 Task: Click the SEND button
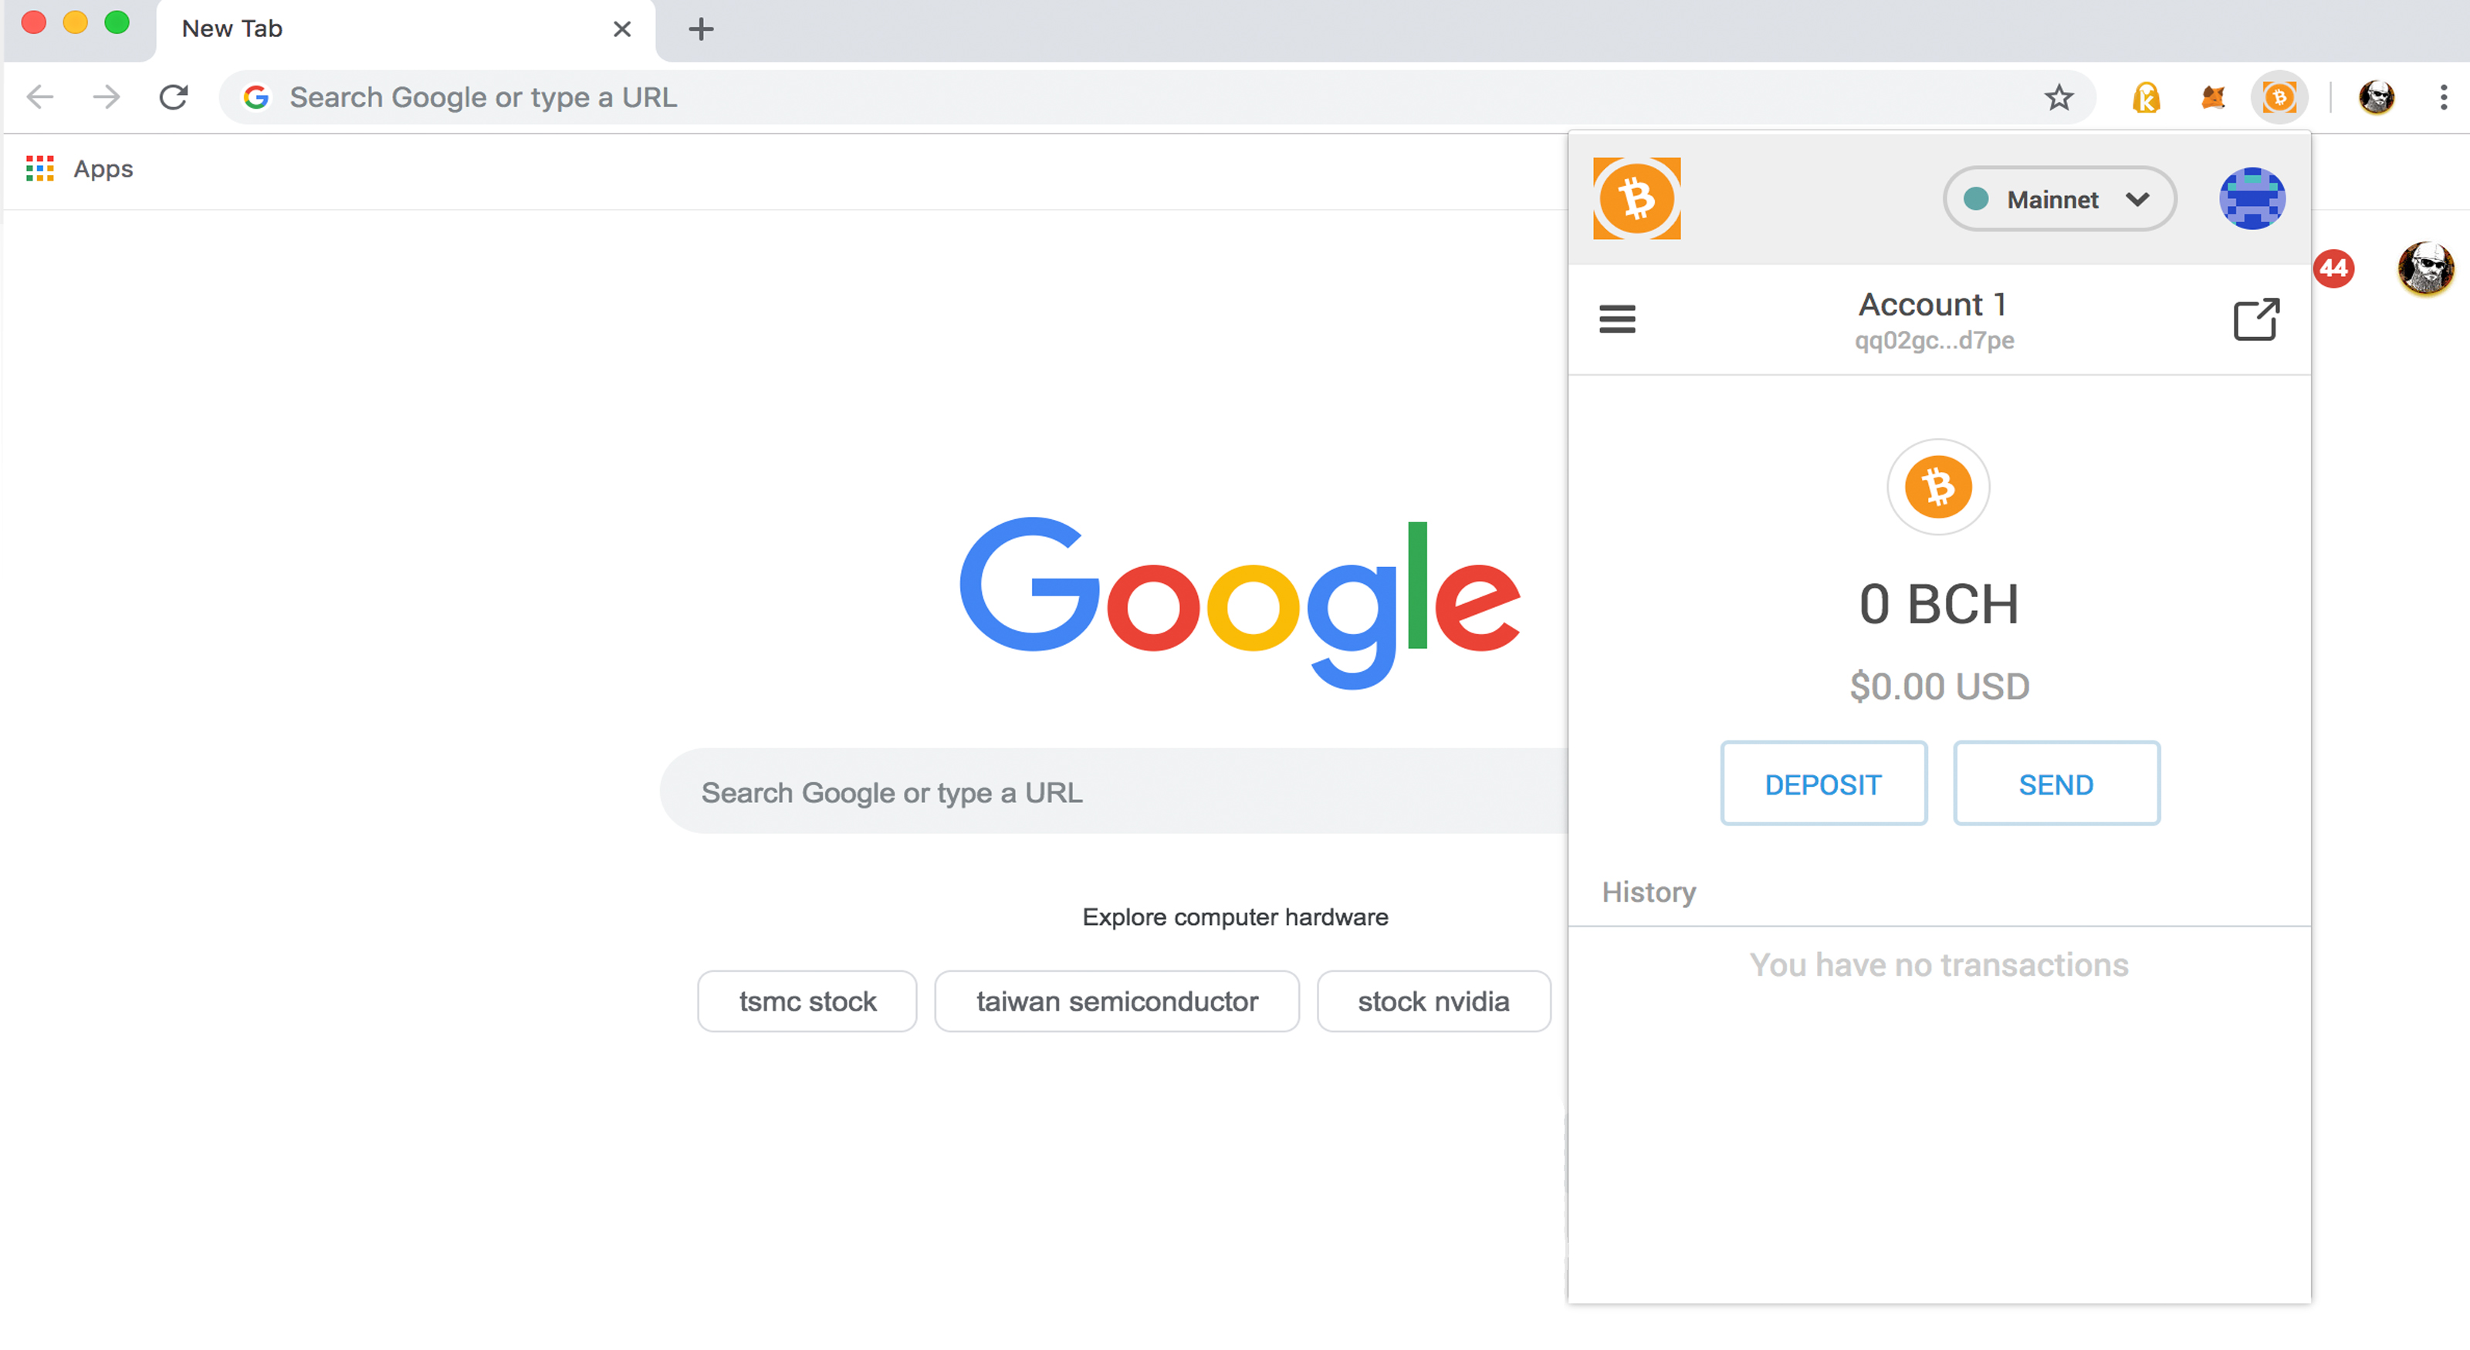[x=2056, y=783]
